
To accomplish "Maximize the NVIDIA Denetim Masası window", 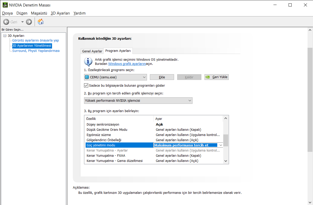I will click(290, 5).
